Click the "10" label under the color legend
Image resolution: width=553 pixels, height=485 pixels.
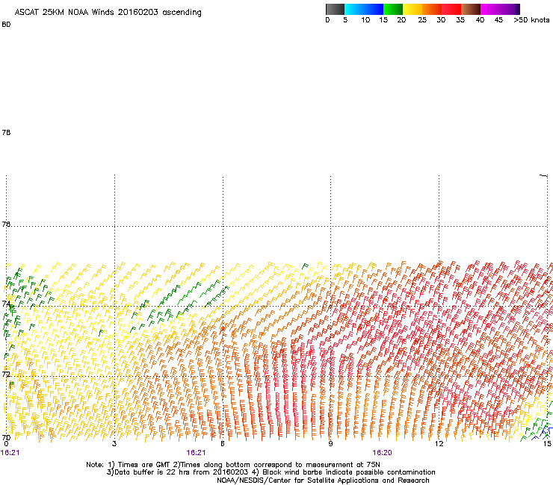[x=365, y=20]
